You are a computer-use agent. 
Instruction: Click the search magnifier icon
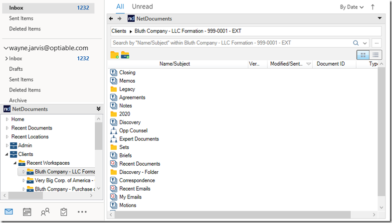tap(356, 43)
